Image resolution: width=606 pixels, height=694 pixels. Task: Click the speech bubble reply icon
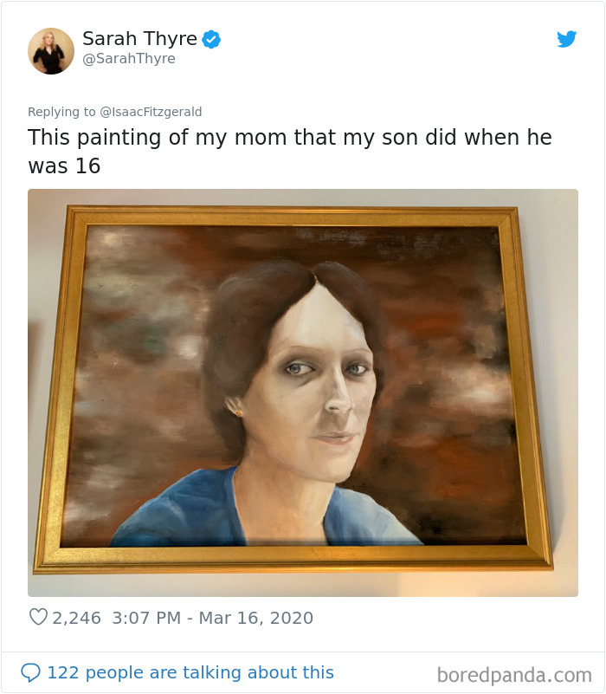pyautogui.click(x=30, y=672)
